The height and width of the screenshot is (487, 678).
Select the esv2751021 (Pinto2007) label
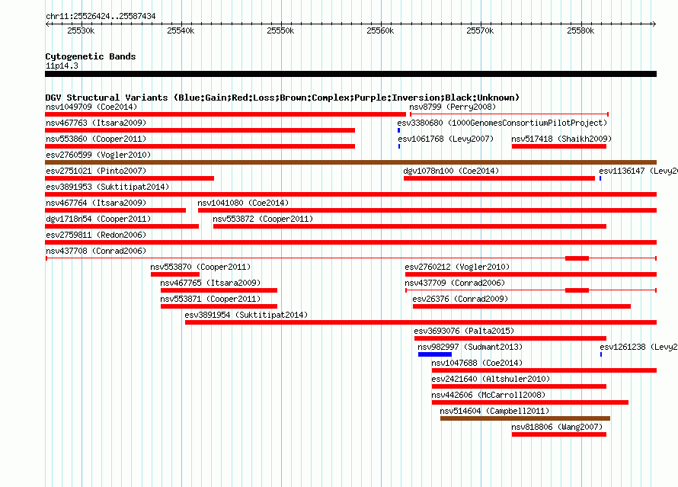click(x=96, y=171)
